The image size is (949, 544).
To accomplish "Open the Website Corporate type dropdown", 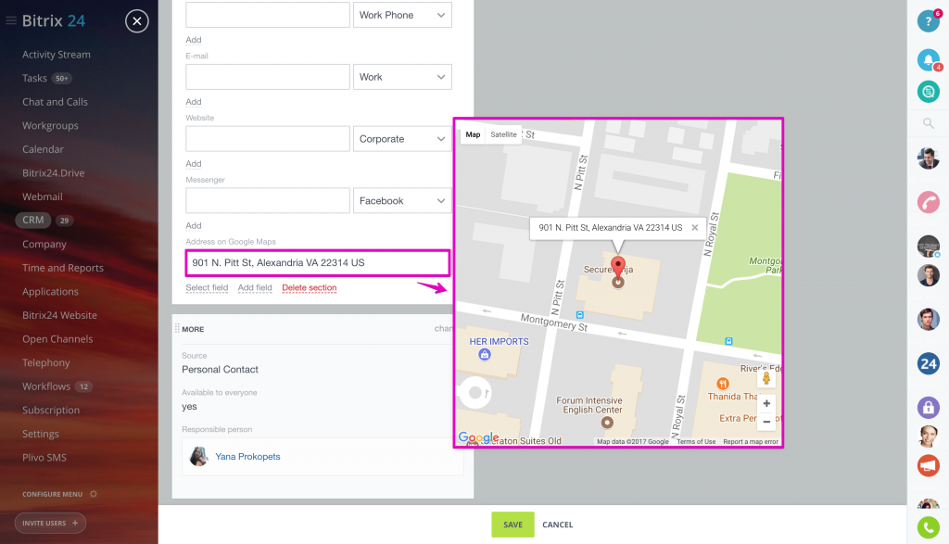I will [402, 139].
